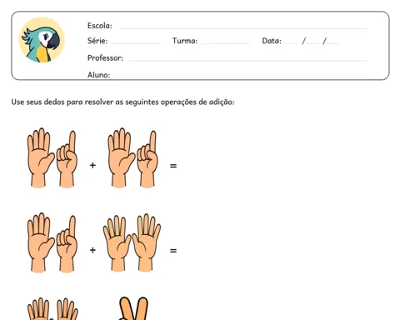The width and height of the screenshot is (400, 320).
Task: Click the open hand after first plus sign
Action: pos(121,157)
